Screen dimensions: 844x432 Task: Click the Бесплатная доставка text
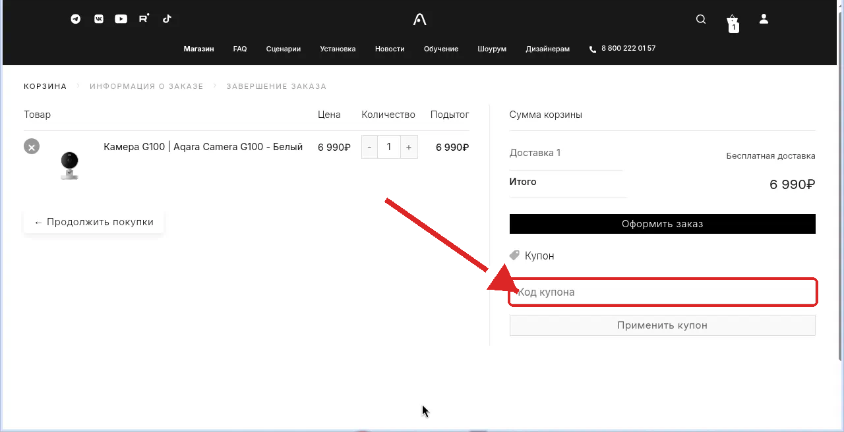click(x=771, y=156)
